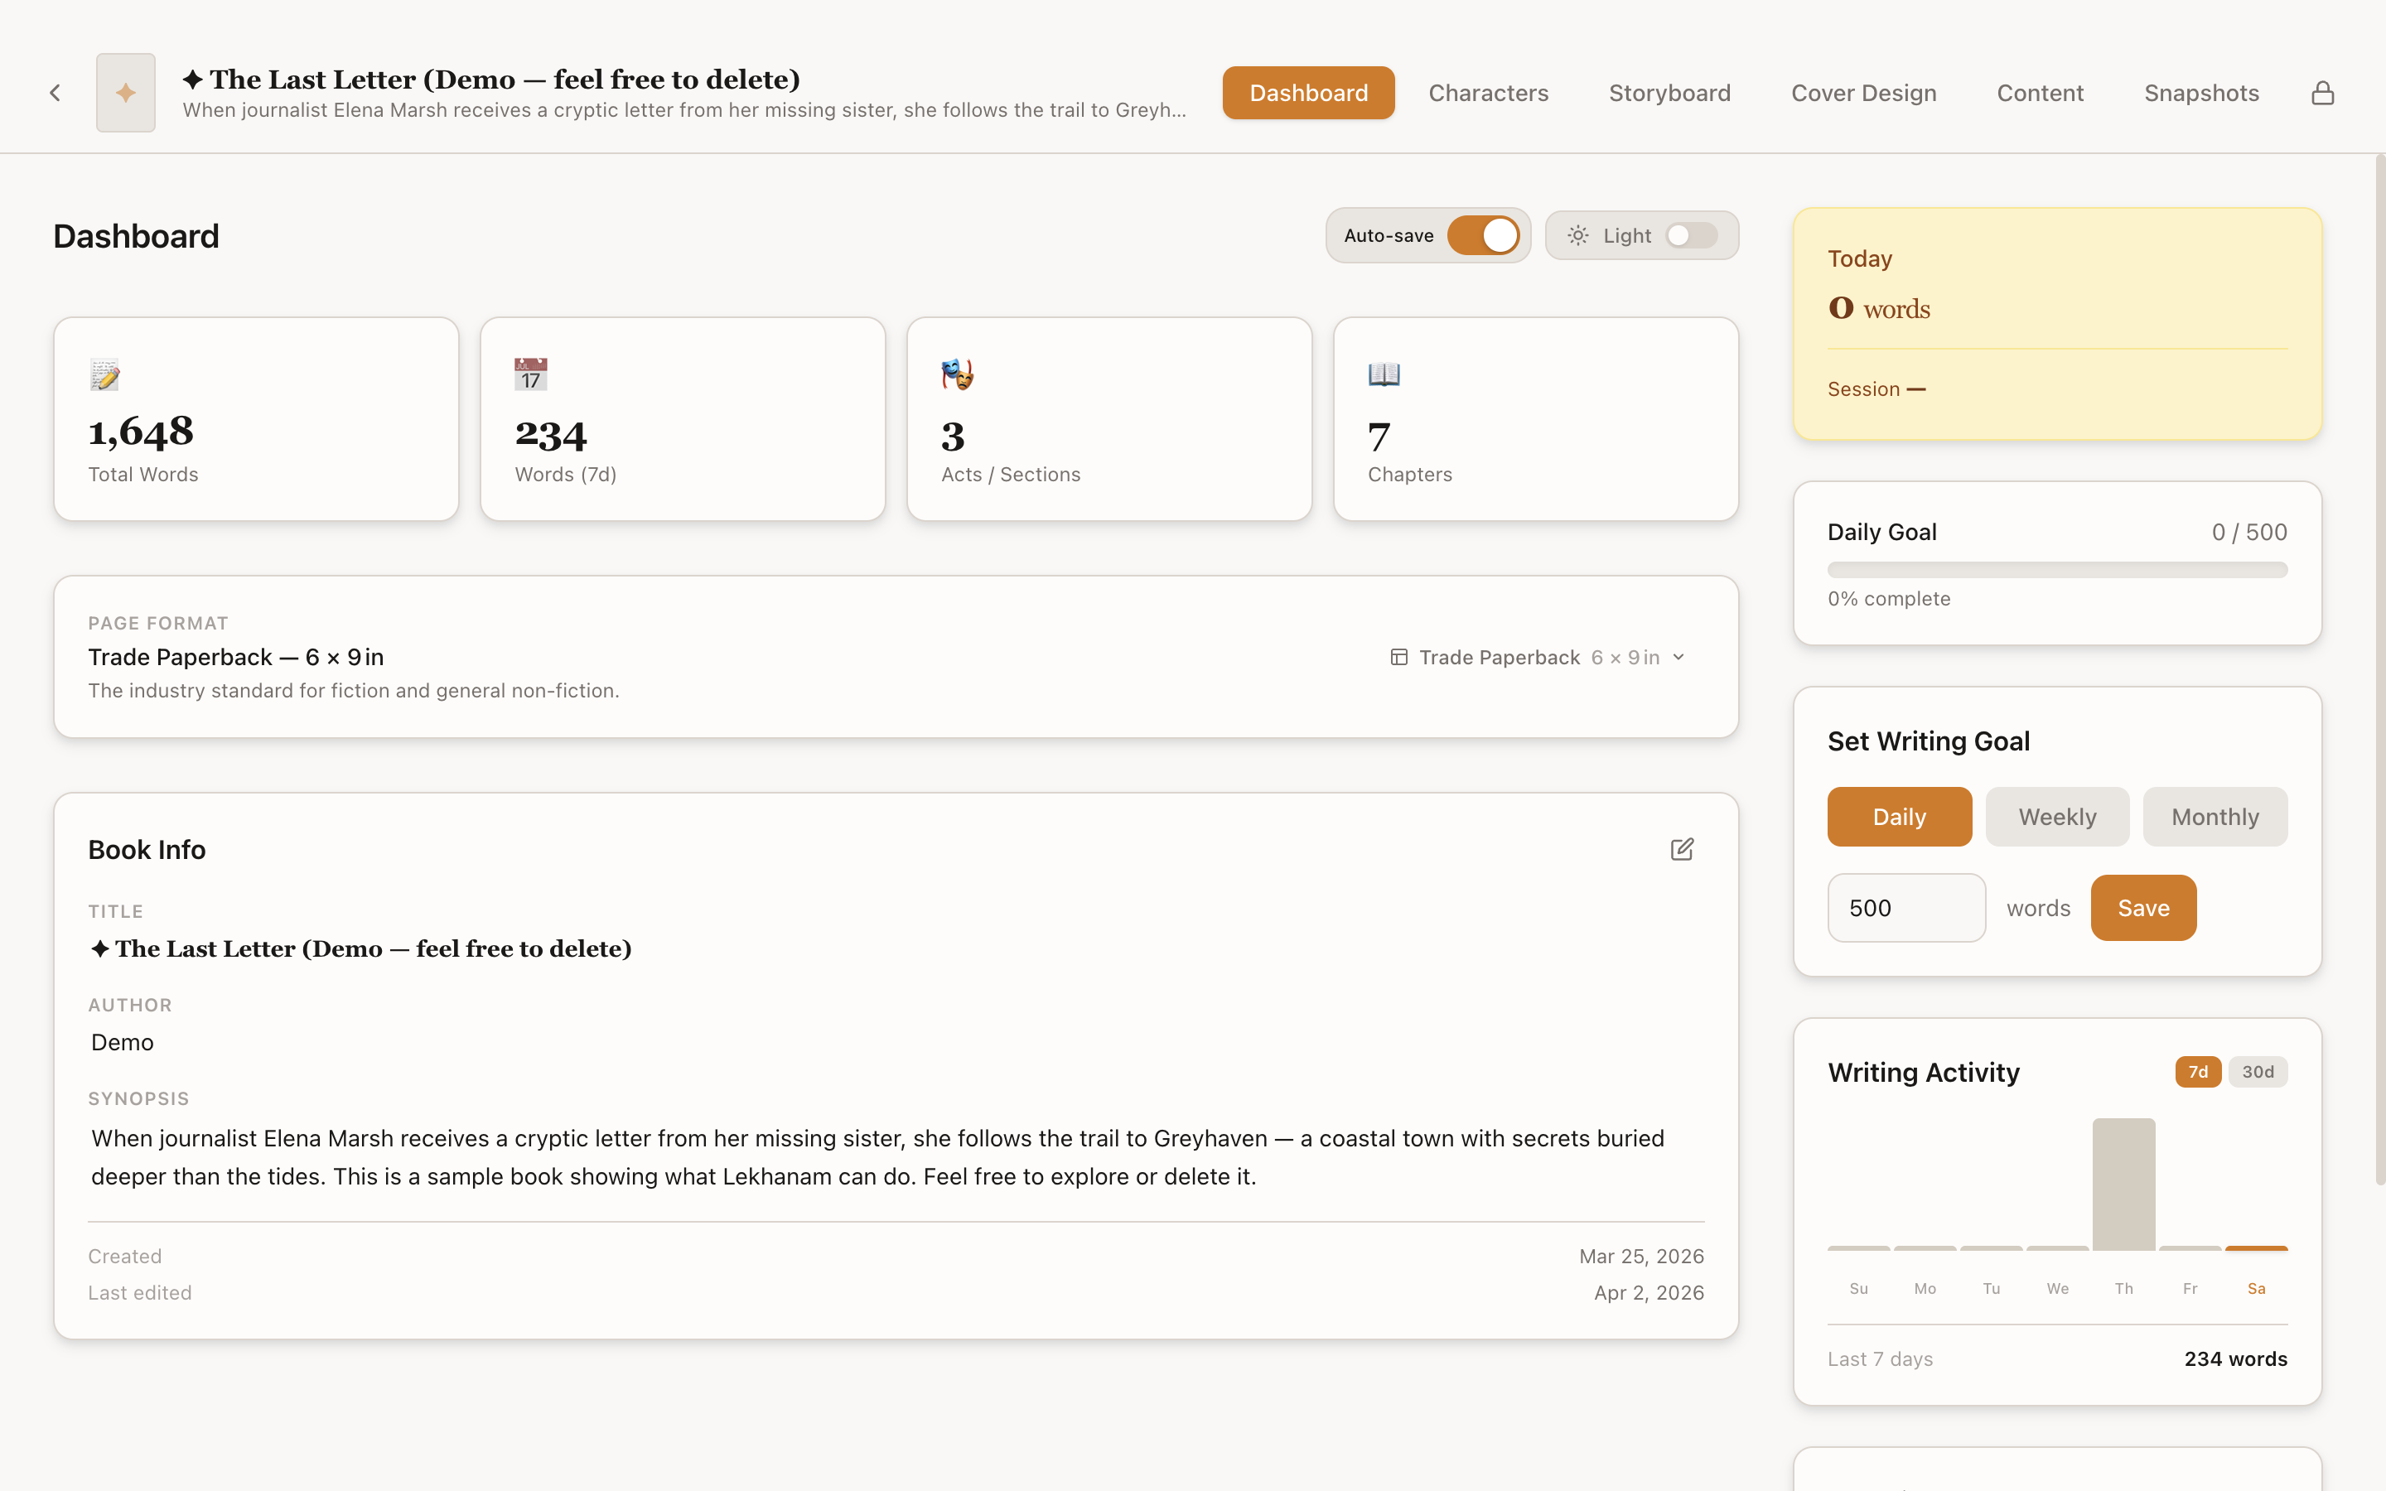
Task: Click the lock icon in the top bar
Action: click(2323, 92)
